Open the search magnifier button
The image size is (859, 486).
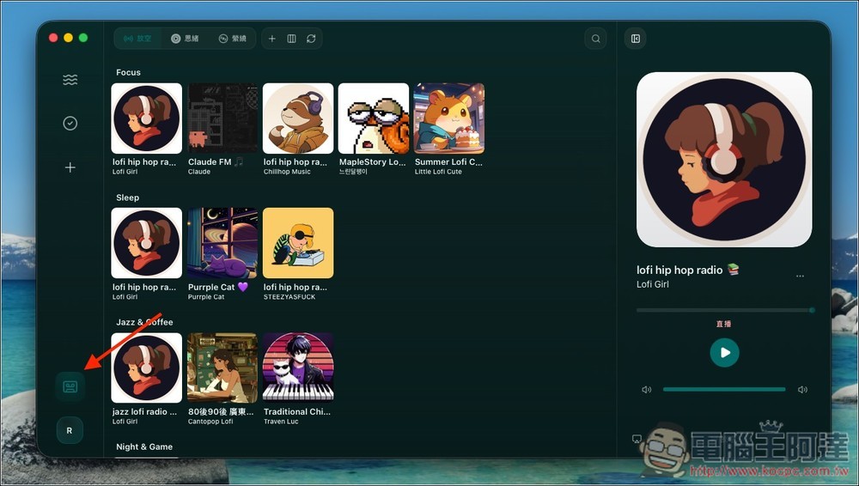coord(595,39)
